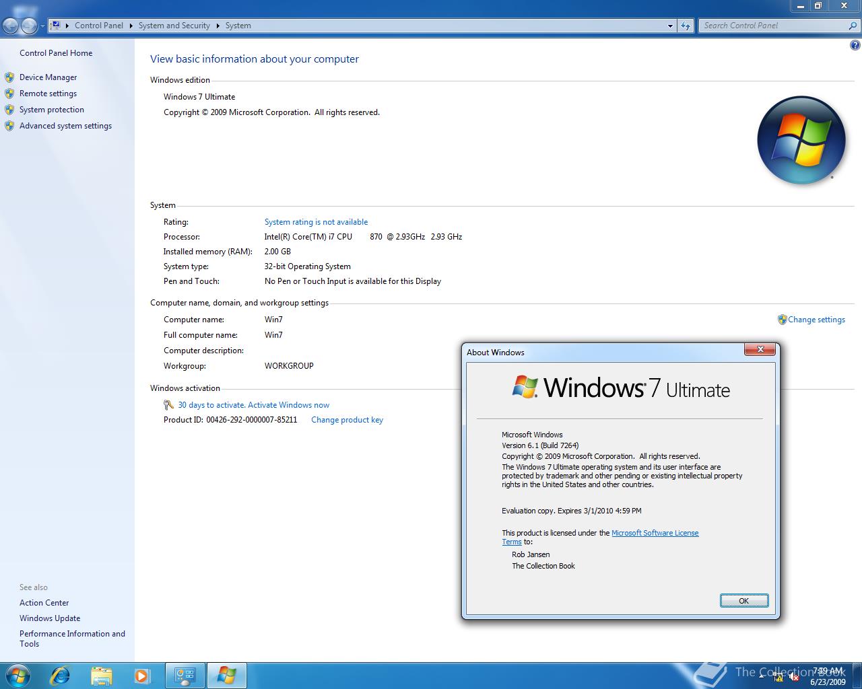Click '2.00 GB' installed memory value
Viewport: 862px width, 689px height.
pyautogui.click(x=277, y=252)
